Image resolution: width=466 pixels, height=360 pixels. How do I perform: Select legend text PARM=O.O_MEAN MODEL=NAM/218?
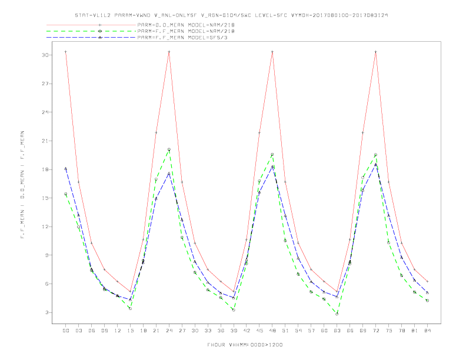point(186,25)
